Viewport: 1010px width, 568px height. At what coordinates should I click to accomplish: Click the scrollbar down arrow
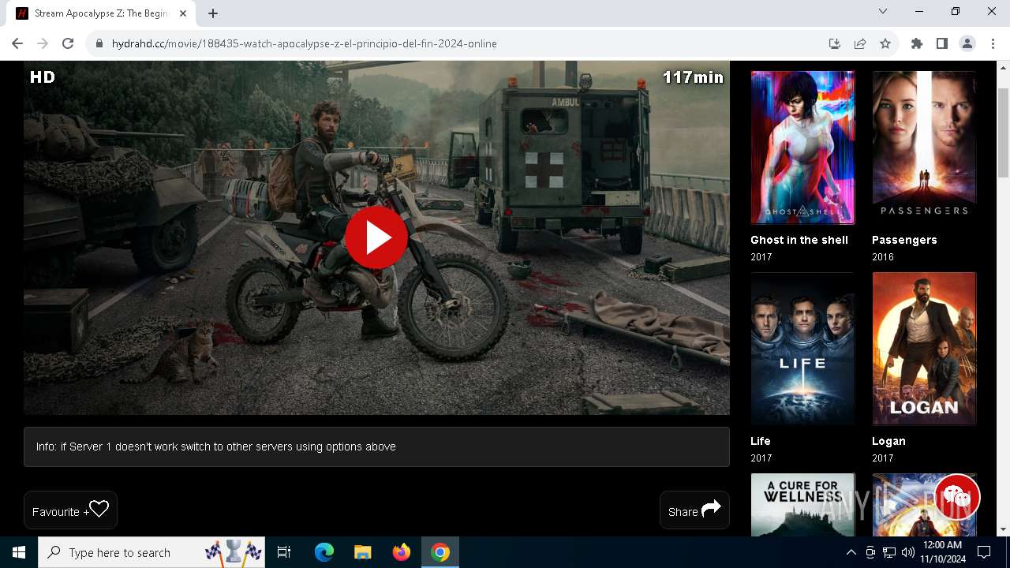tap(1004, 529)
